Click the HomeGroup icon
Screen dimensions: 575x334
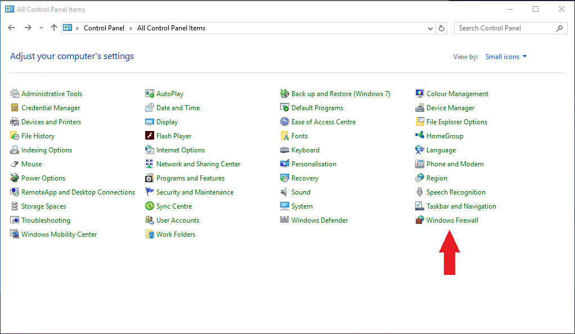coord(420,136)
